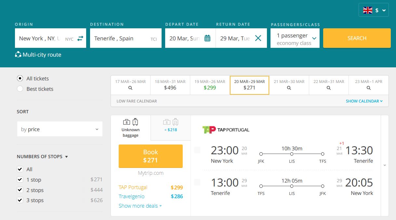Click the magnifier under 21 Mar–30 Mar
Screen dimensions: 396x220
(289, 88)
